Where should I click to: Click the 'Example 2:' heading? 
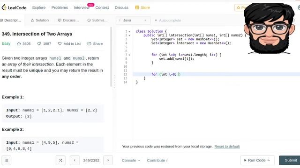pyautogui.click(x=13, y=129)
